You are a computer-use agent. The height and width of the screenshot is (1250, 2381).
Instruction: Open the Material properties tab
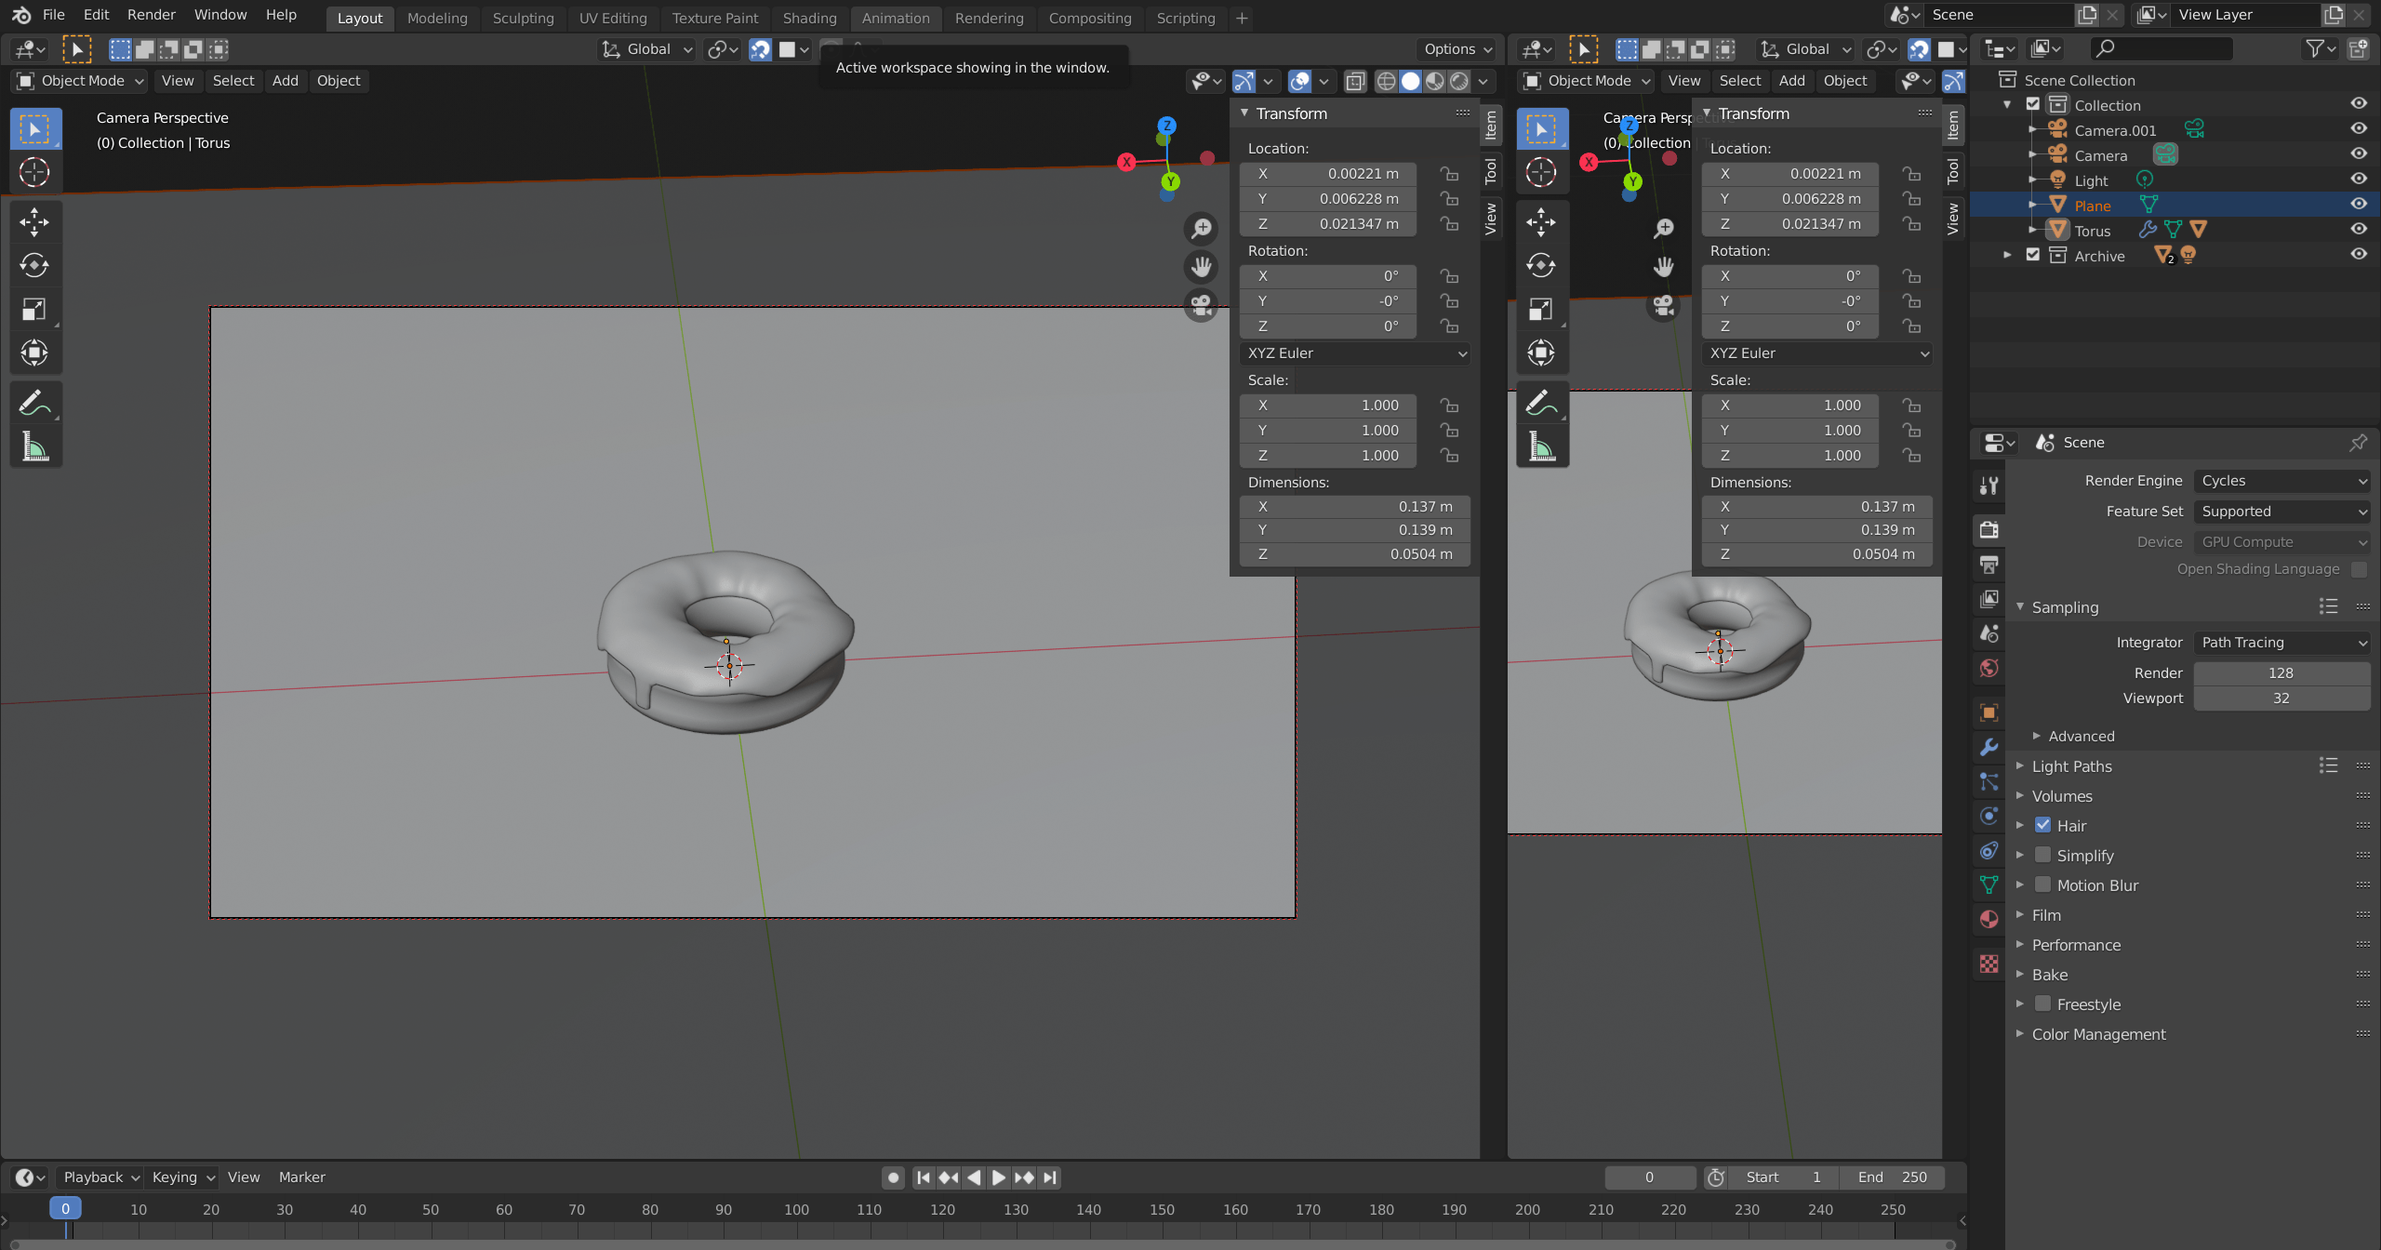click(1989, 919)
